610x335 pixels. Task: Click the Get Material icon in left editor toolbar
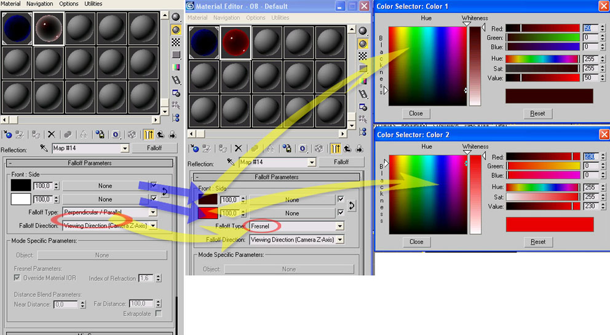(7, 134)
